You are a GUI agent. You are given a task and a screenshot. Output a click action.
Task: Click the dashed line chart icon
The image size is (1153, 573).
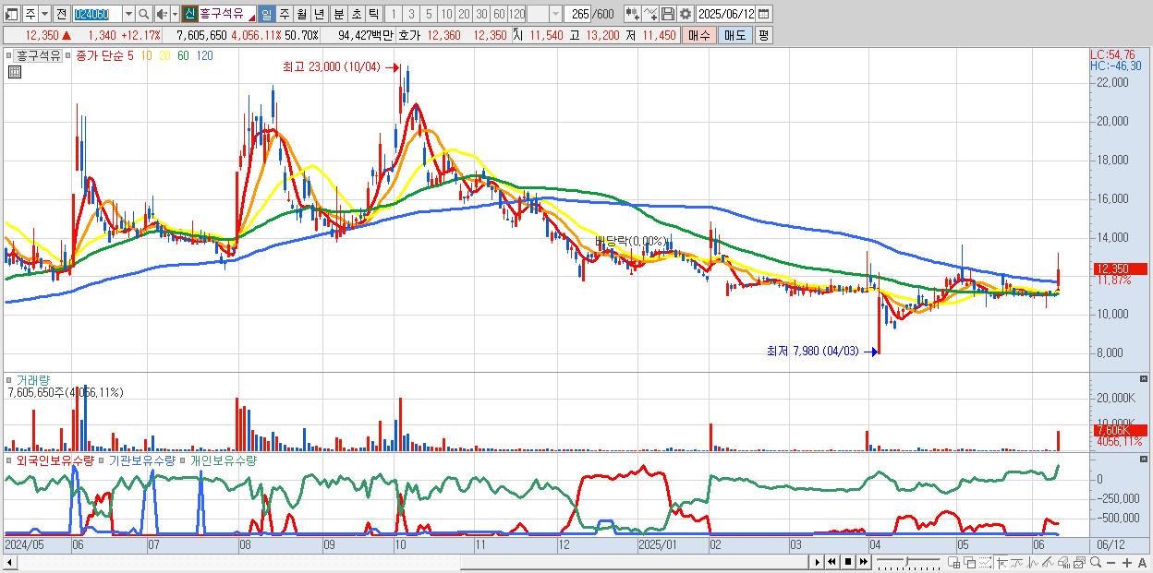tap(985, 563)
